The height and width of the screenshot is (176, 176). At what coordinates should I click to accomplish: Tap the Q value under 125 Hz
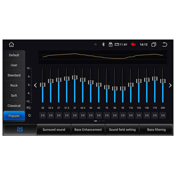click(x=139, y=115)
